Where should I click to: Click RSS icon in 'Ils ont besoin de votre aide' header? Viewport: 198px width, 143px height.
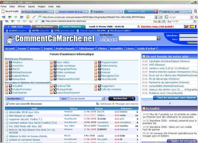click(x=143, y=57)
